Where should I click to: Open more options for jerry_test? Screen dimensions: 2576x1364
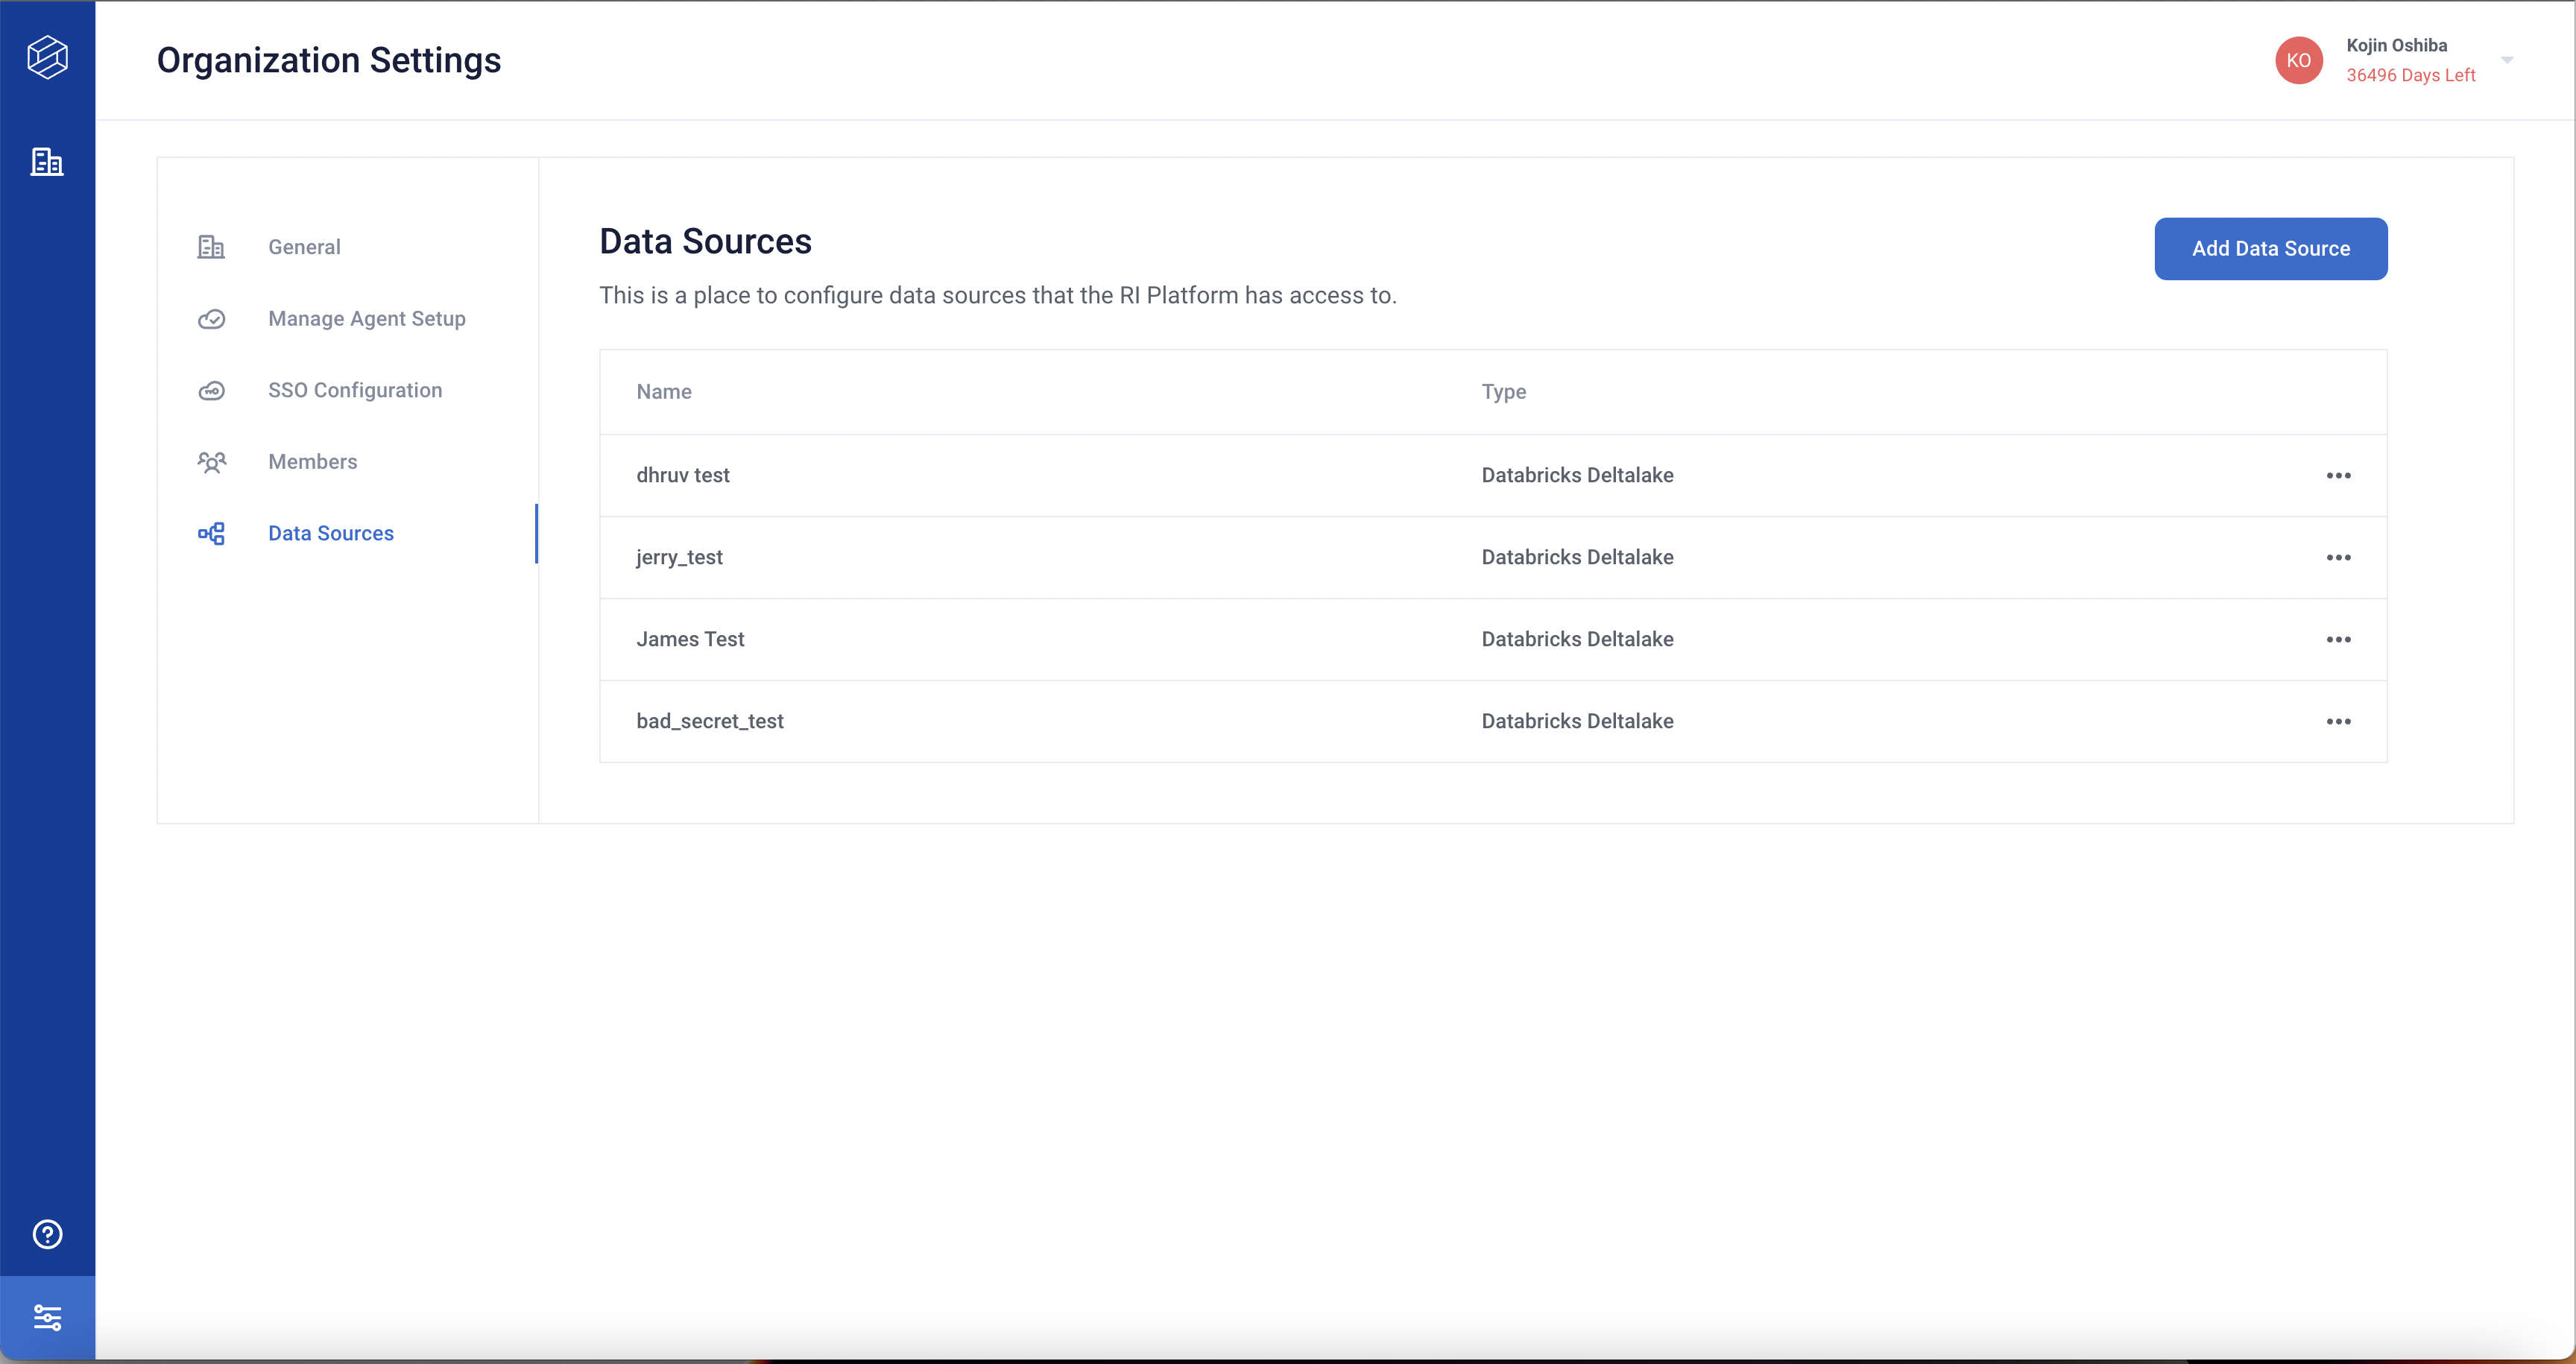[2338, 557]
